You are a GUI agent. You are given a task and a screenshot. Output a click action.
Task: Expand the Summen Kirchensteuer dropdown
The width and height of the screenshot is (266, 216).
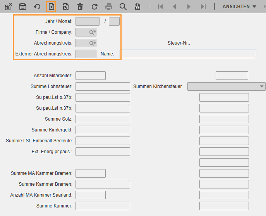(262, 86)
